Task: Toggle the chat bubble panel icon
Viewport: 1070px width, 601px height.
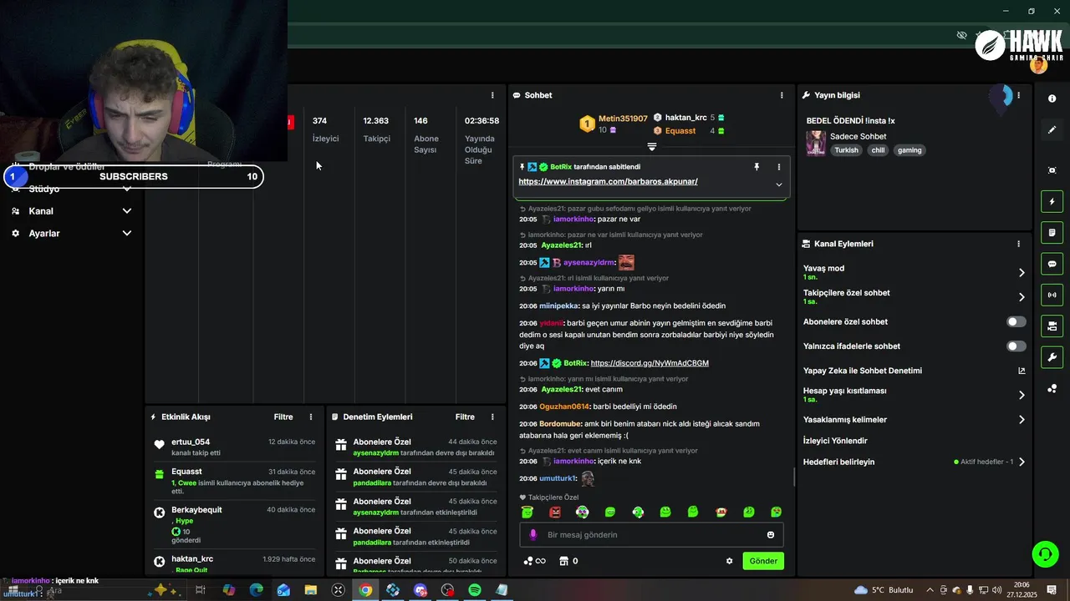Action: (1052, 264)
